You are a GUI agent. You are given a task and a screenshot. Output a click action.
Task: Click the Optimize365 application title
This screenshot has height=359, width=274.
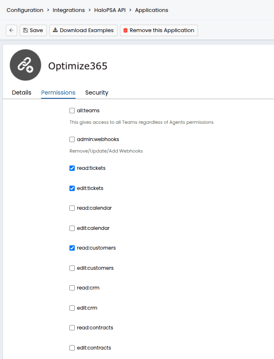coord(78,66)
